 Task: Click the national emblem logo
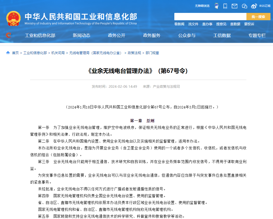[13, 18]
